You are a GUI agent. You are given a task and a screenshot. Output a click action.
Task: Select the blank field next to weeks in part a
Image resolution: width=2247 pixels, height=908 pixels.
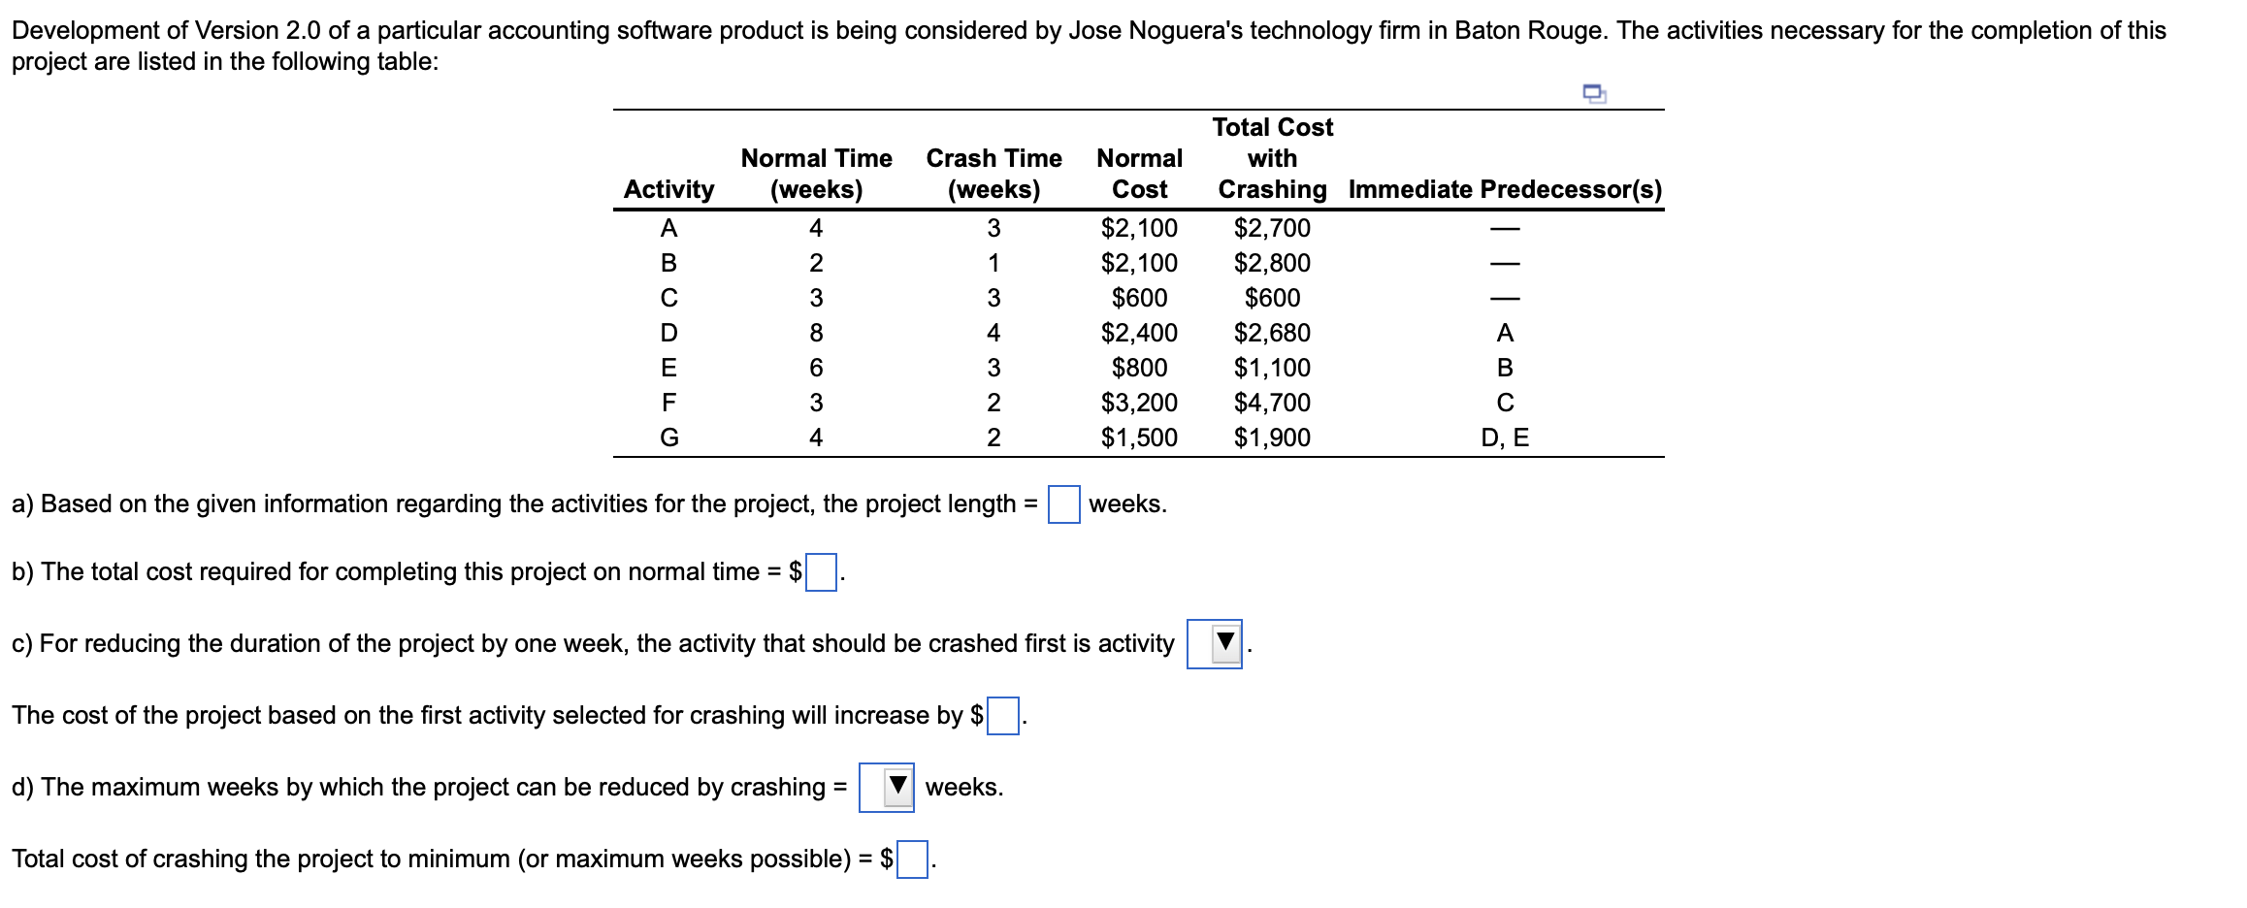click(1064, 504)
